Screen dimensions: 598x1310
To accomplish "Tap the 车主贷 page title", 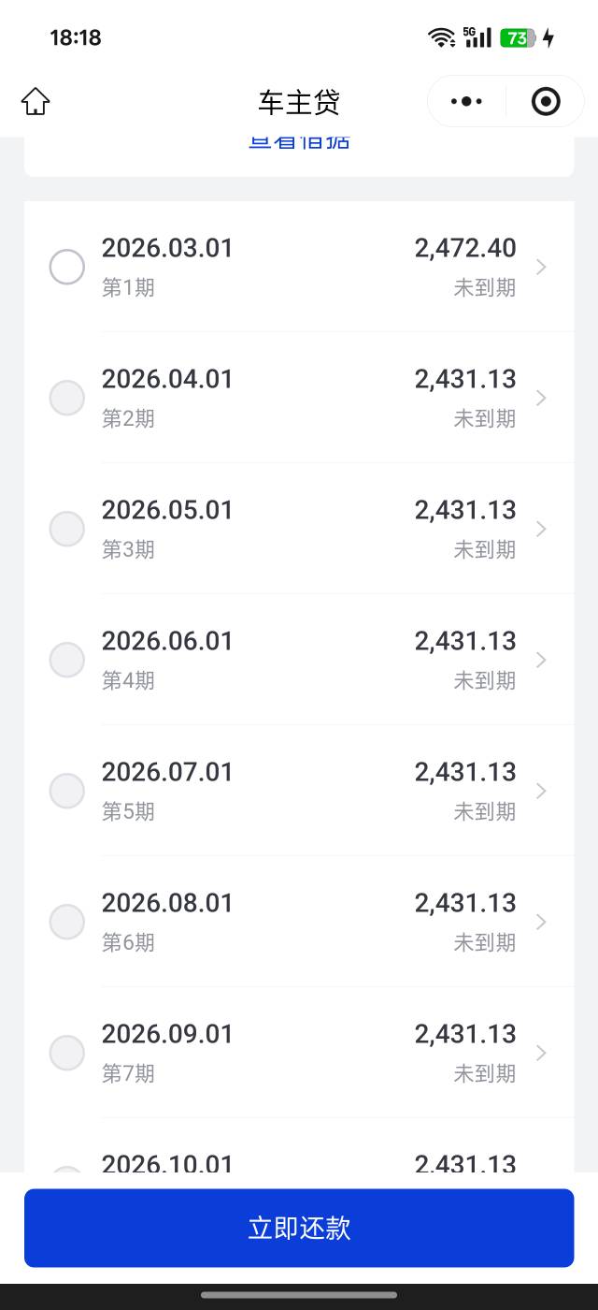I will pyautogui.click(x=299, y=101).
